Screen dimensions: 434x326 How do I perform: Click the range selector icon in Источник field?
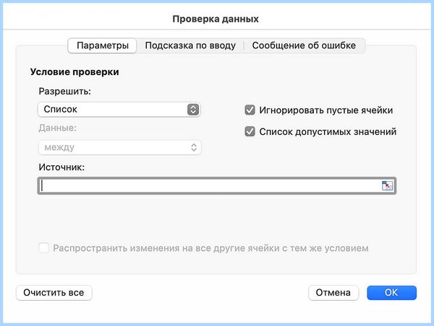pos(387,185)
